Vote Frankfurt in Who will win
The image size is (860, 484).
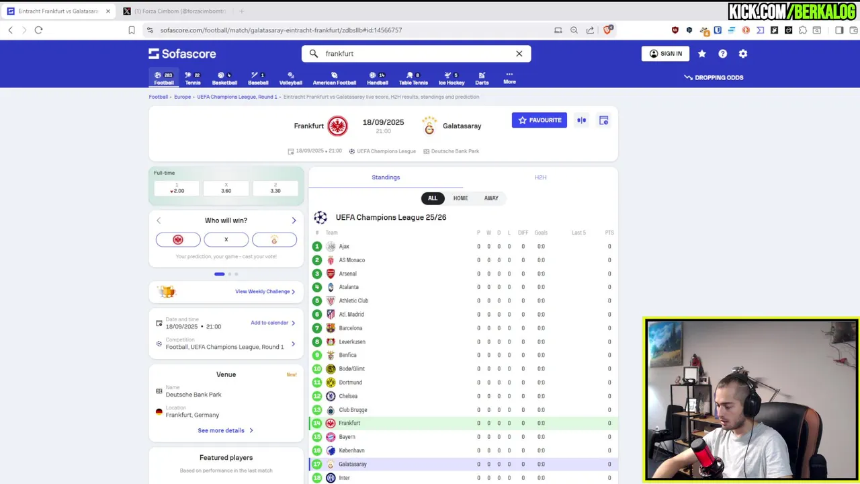pos(178,239)
